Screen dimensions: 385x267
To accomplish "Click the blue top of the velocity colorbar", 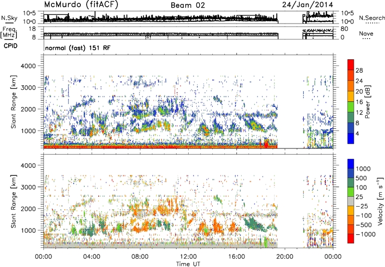I will pos(351,164).
